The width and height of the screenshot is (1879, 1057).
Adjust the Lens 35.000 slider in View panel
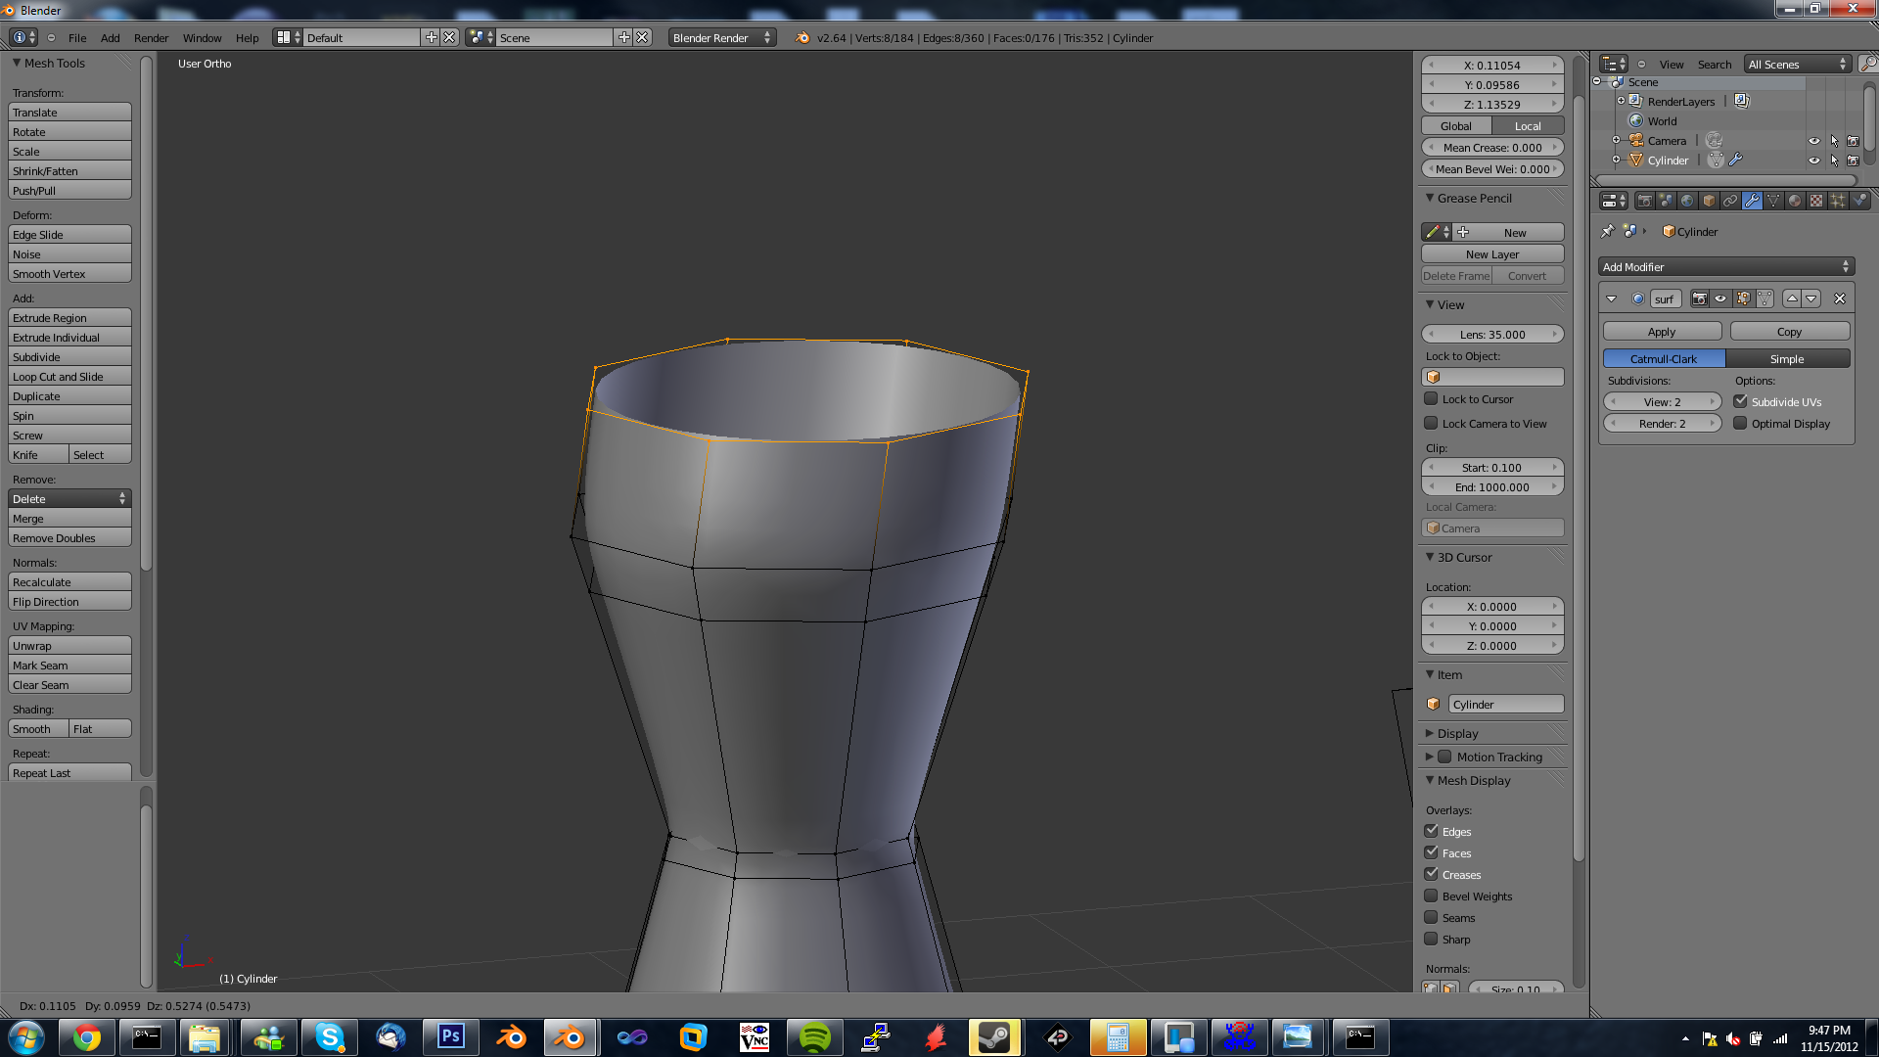(x=1491, y=334)
